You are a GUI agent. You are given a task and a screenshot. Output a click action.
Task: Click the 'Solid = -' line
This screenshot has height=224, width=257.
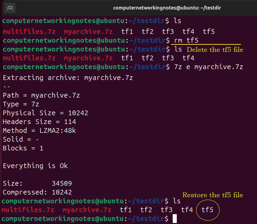coord(21,139)
